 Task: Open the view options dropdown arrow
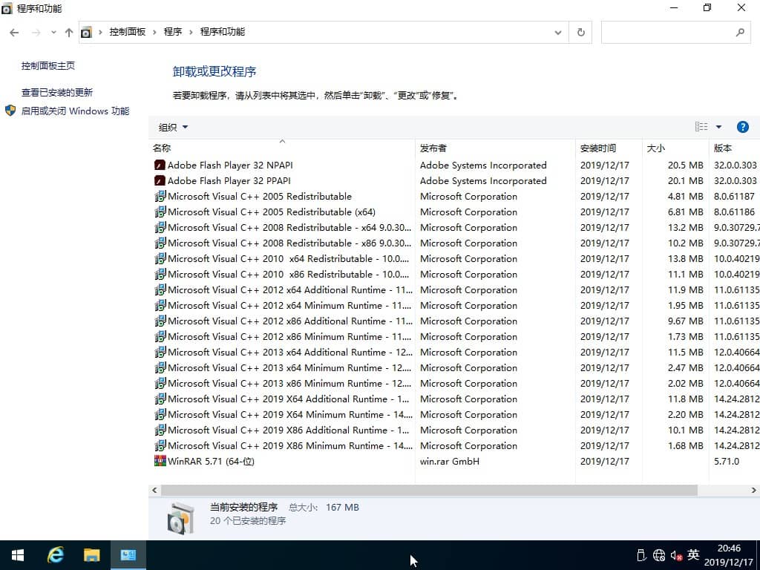[x=718, y=127]
